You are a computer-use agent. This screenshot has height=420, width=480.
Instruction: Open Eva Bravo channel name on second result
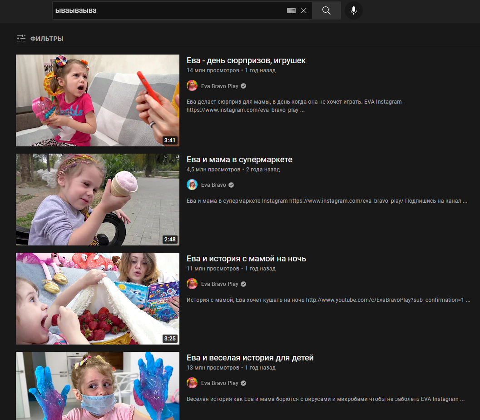pyautogui.click(x=213, y=185)
